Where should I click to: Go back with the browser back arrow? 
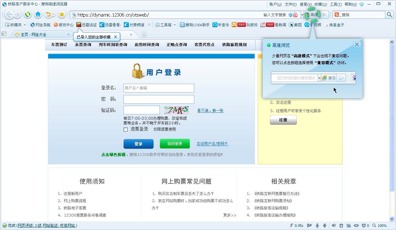point(9,14)
